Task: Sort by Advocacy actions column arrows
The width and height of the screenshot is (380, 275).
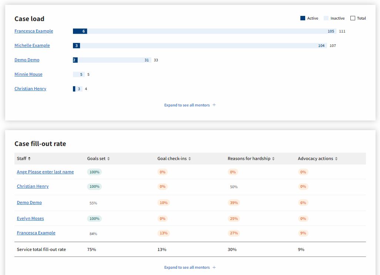Action: tap(336, 159)
